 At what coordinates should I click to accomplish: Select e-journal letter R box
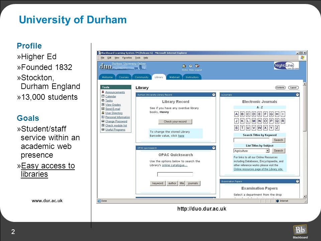click(283, 121)
